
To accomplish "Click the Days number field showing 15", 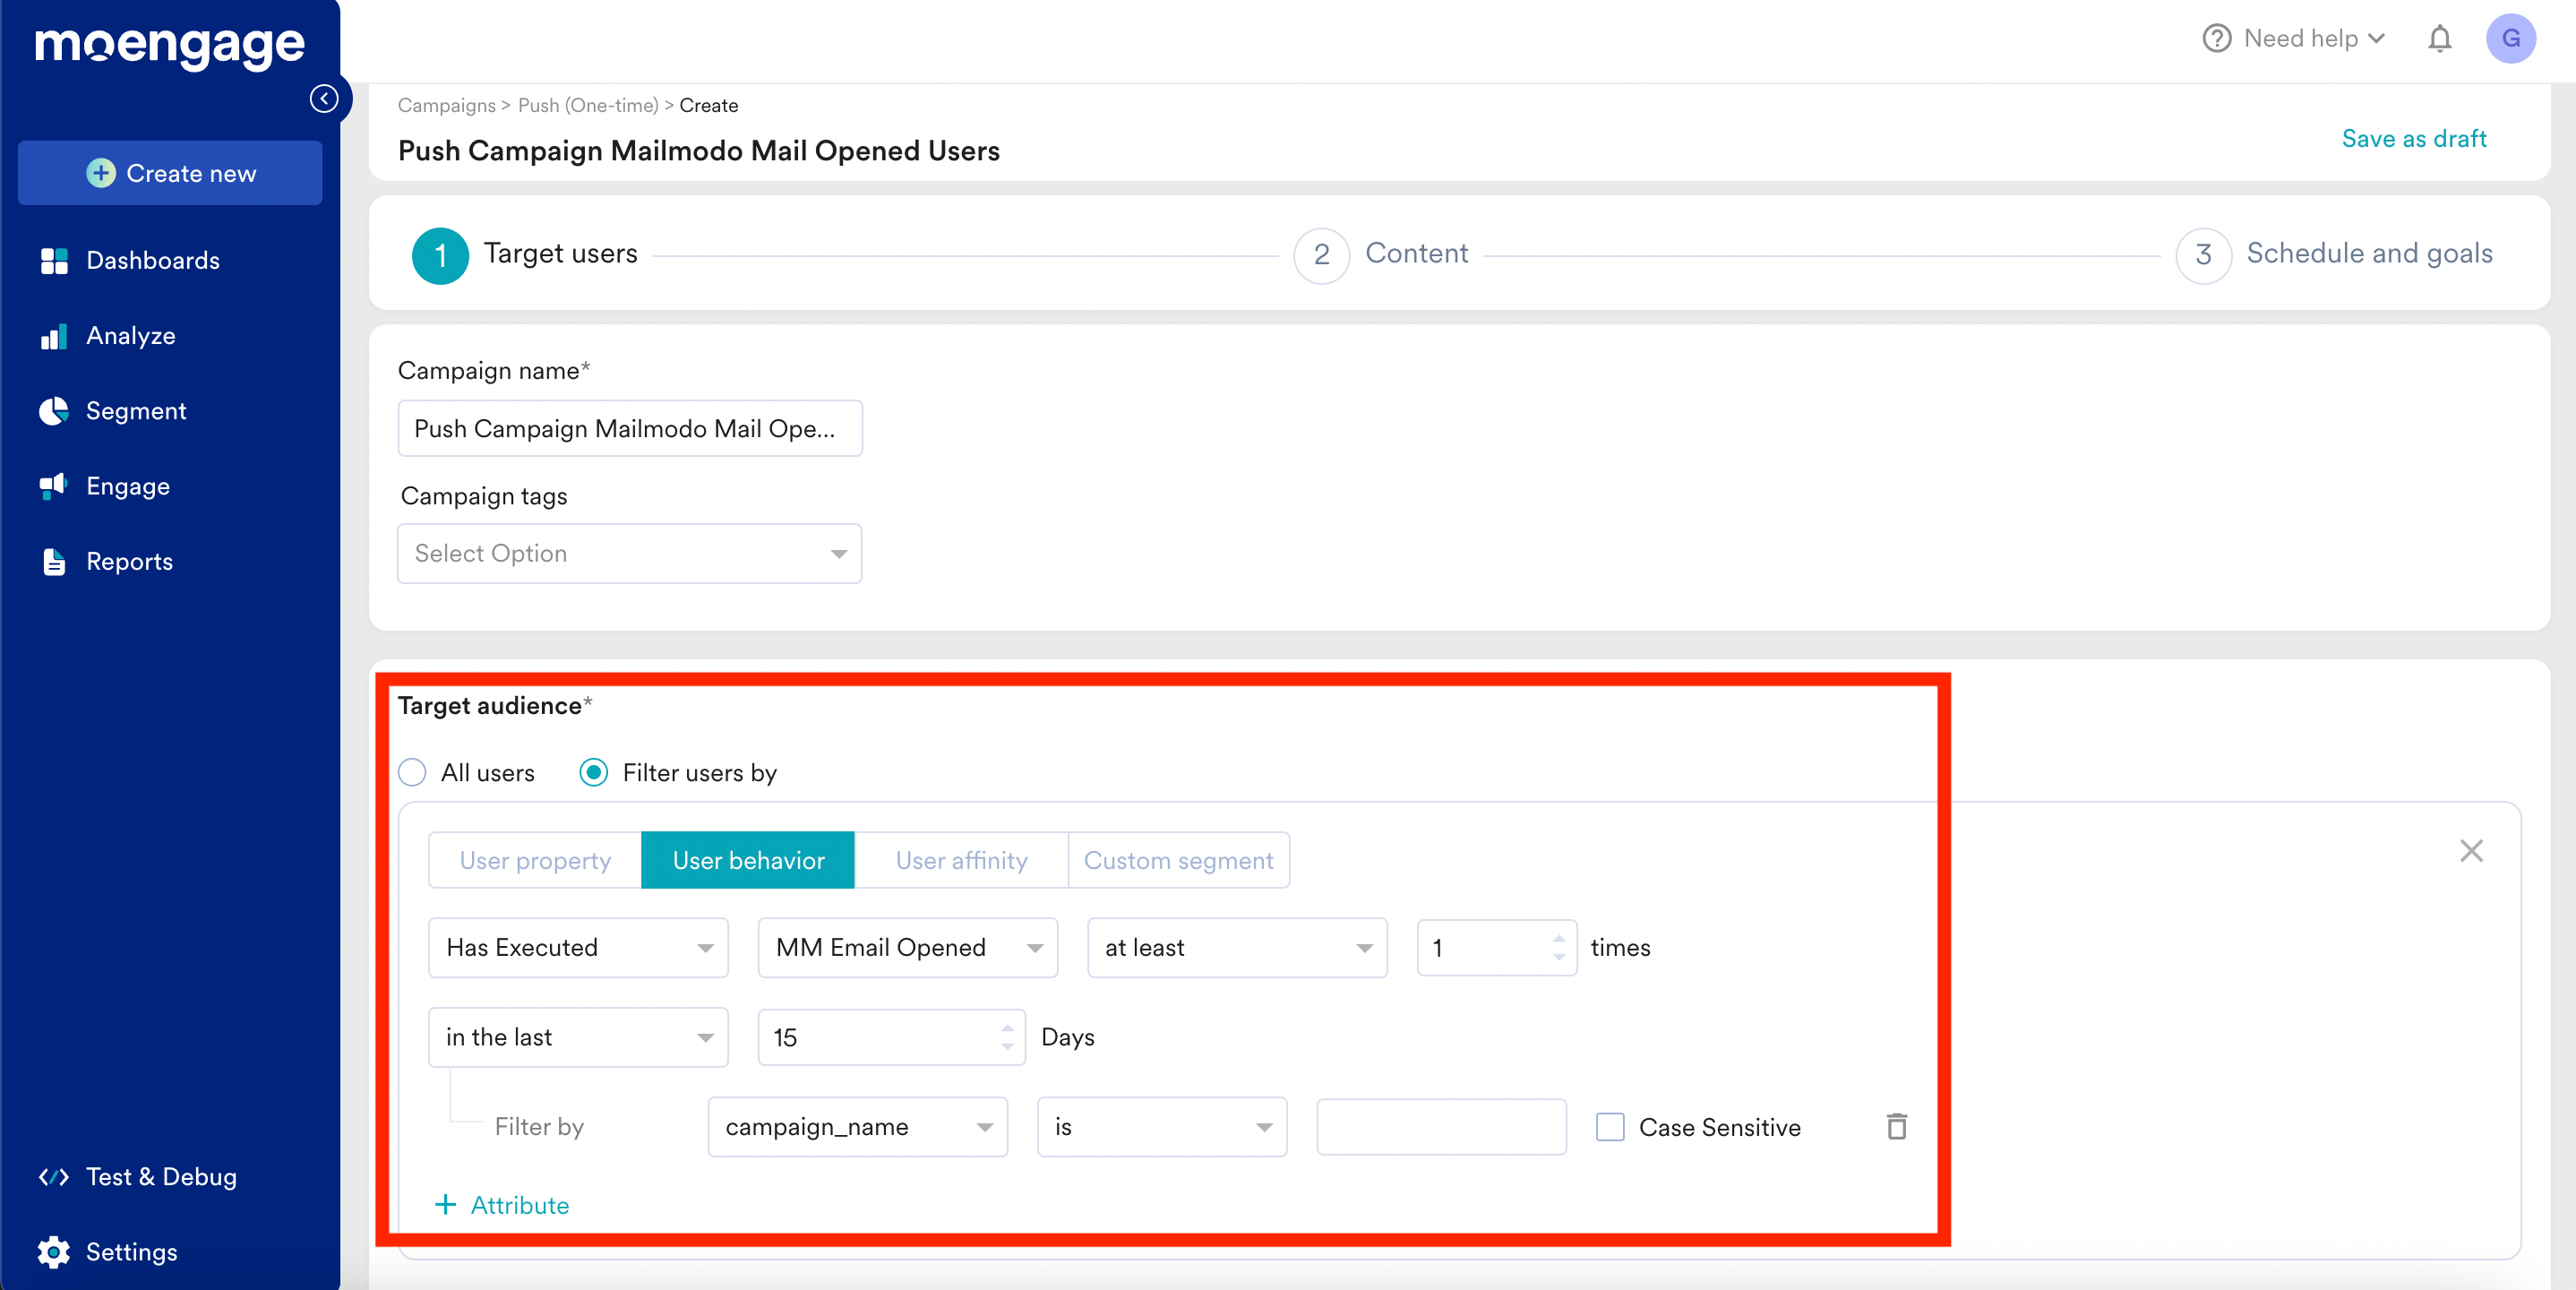I will (891, 1037).
